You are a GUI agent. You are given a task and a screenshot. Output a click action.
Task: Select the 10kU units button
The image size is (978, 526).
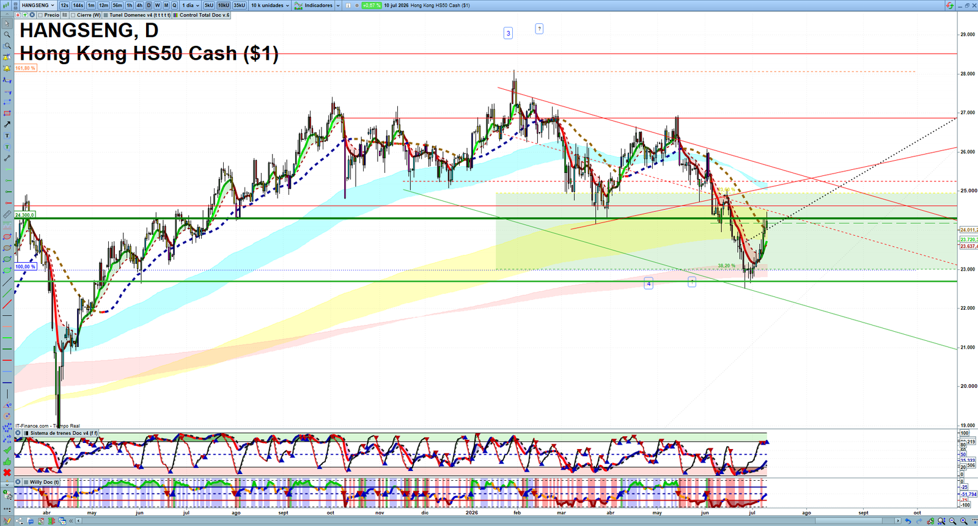(224, 5)
